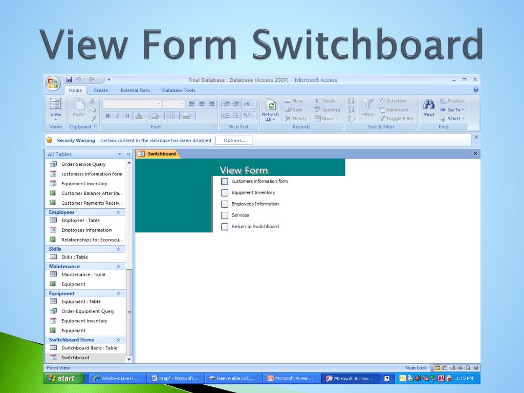Sort ascending A to Z
Image resolution: width=524 pixels, height=393 pixels.
pos(351,101)
